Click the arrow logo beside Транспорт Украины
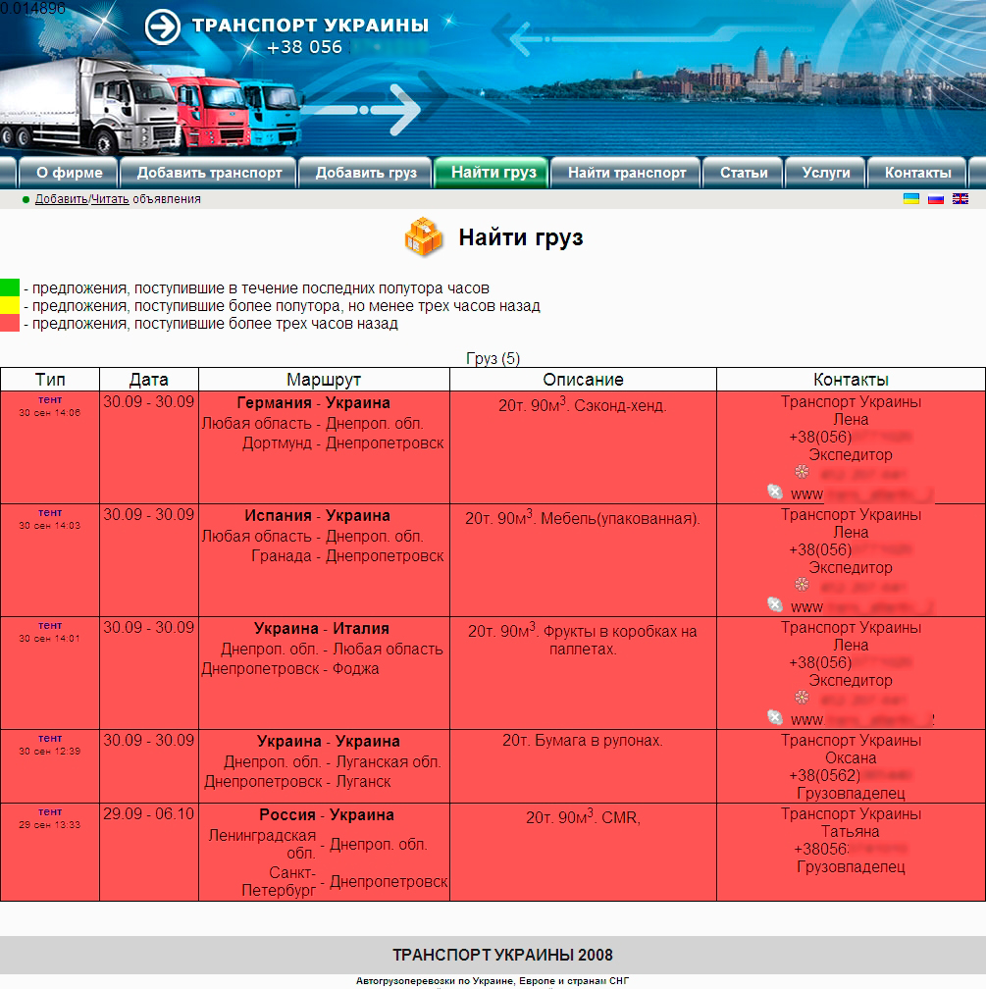Image resolution: width=986 pixels, height=989 pixels. [x=163, y=27]
